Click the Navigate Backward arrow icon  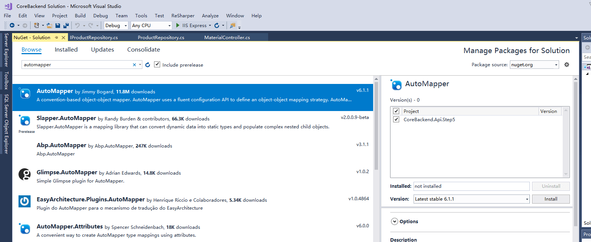point(12,26)
